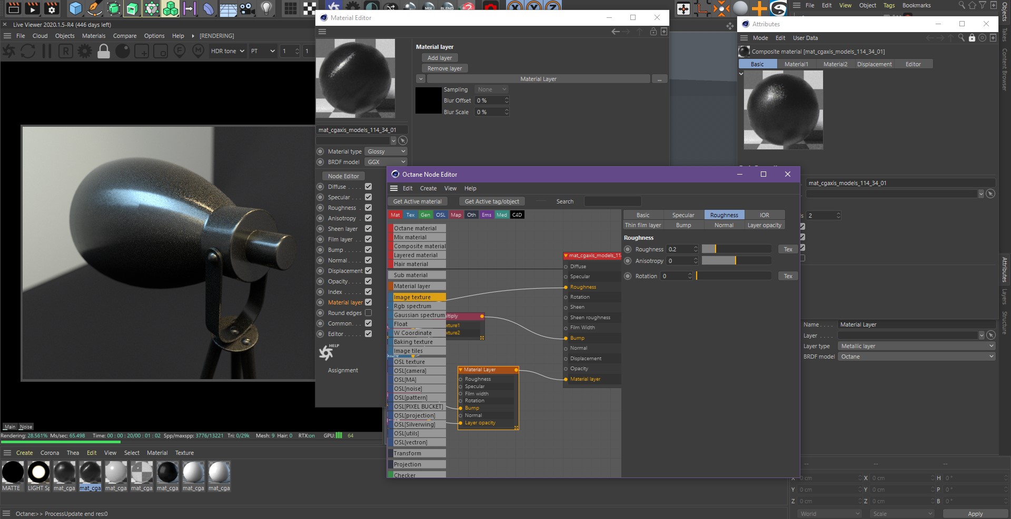Open the BRDF model Octane dropdown in Attributes
1011x519 pixels.
coord(916,357)
